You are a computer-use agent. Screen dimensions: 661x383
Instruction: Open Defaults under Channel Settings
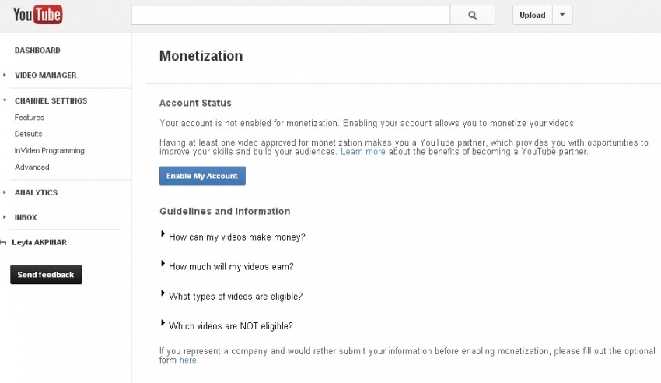[x=28, y=134]
